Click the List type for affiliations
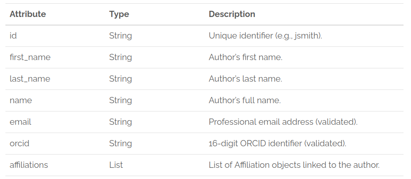411x179 pixels. [116, 165]
